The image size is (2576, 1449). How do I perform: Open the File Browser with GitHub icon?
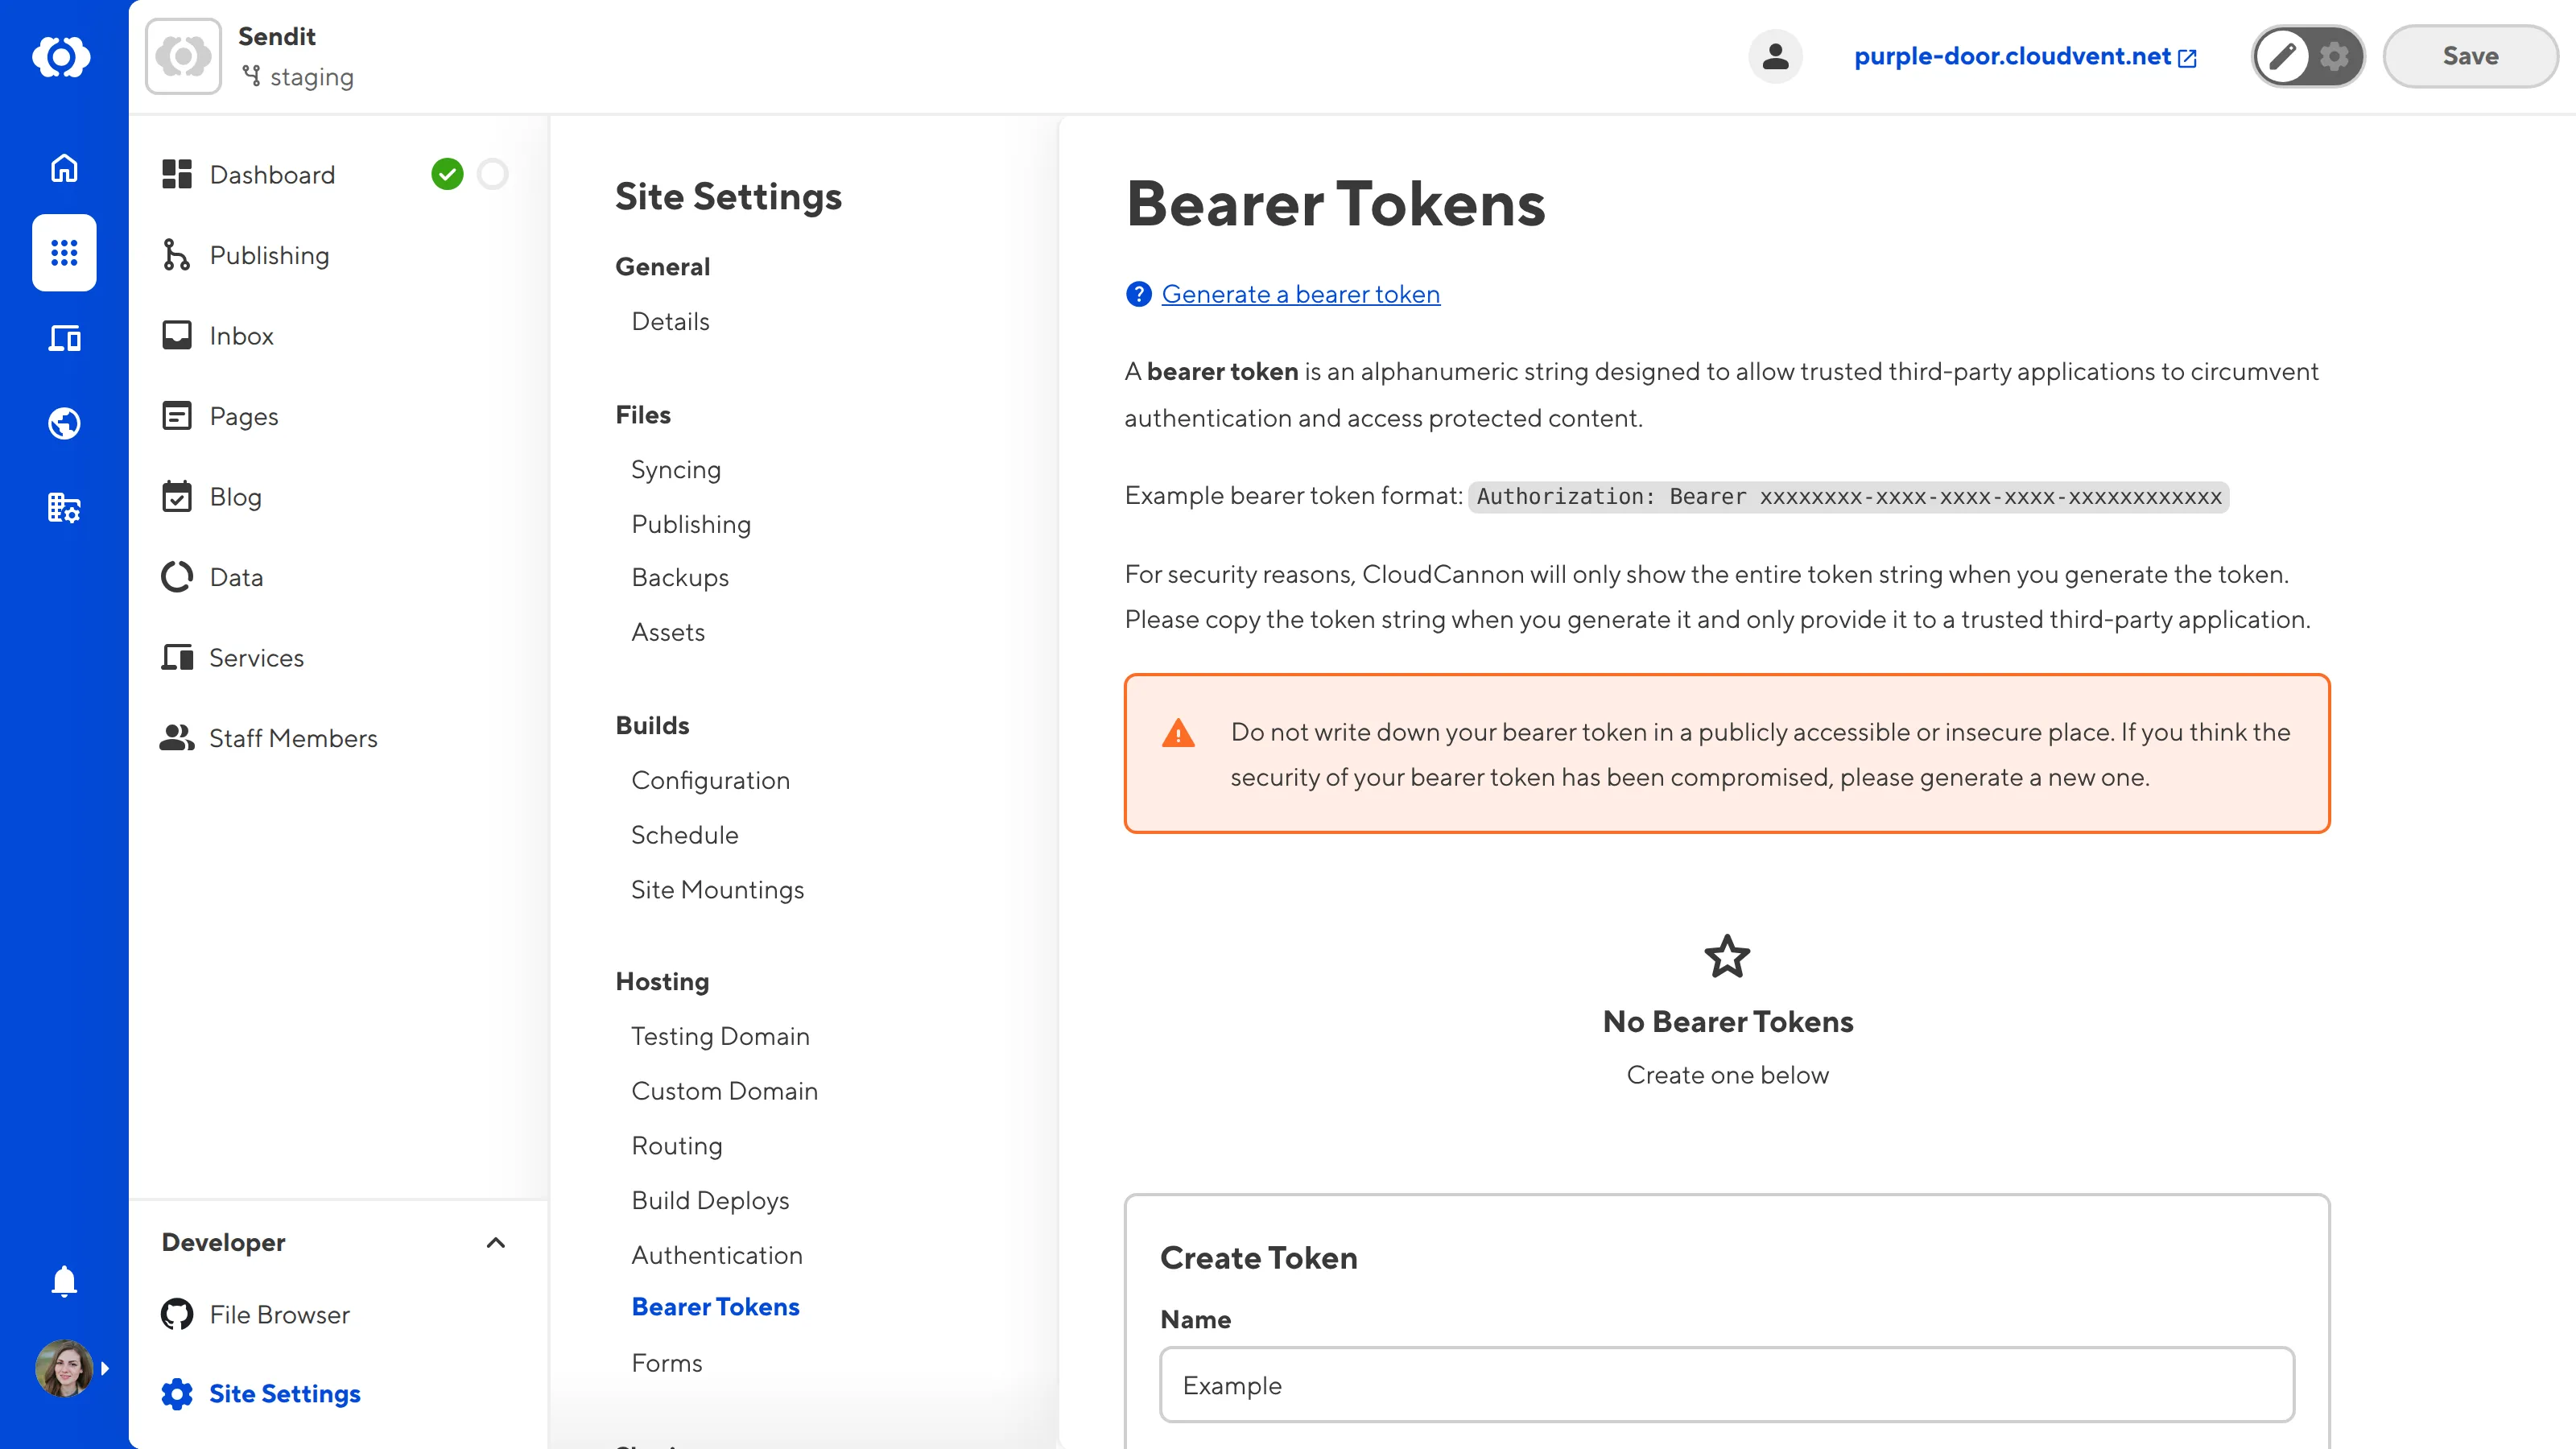278,1314
